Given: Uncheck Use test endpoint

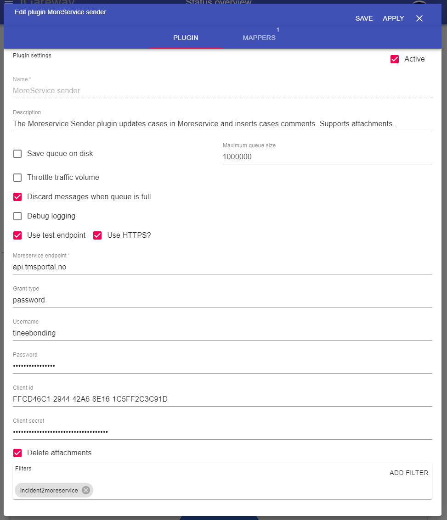Looking at the screenshot, I should click(17, 235).
